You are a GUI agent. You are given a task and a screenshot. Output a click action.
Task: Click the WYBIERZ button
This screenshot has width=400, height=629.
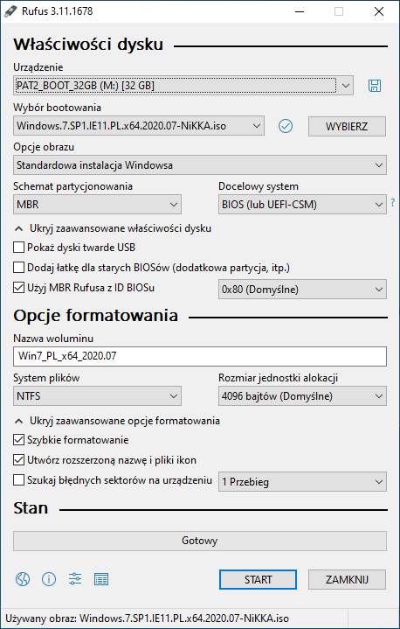347,126
